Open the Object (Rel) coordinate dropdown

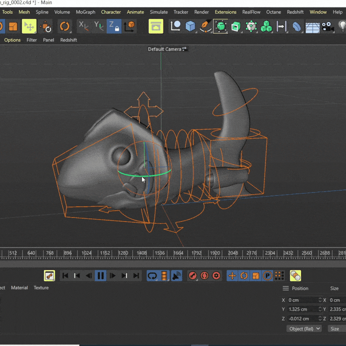(304, 329)
